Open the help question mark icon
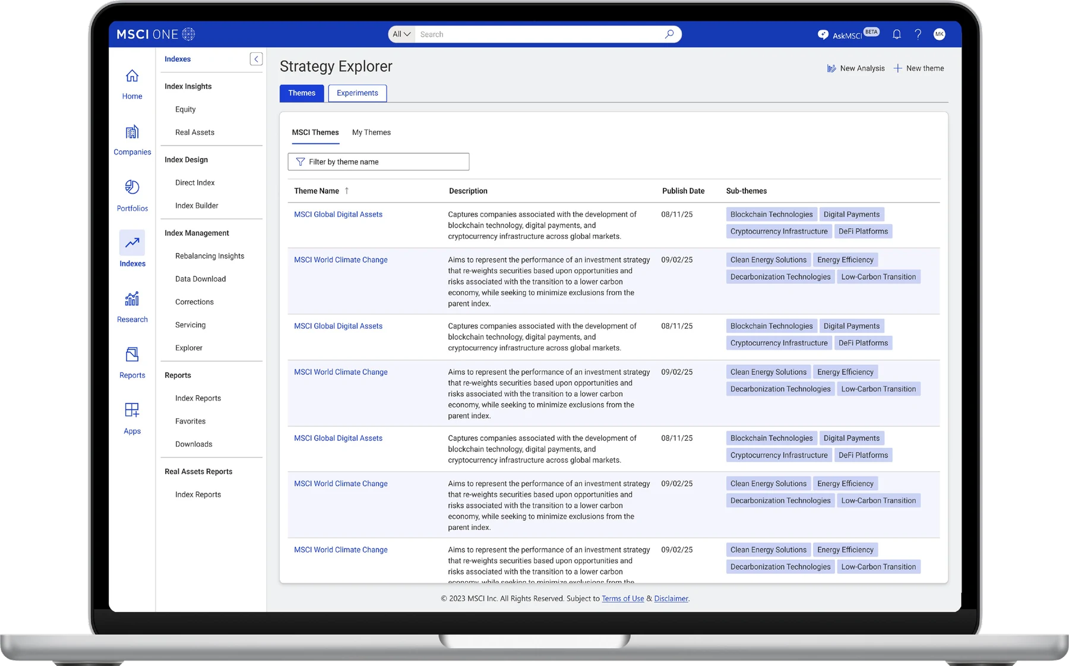1069x666 pixels. click(x=918, y=34)
